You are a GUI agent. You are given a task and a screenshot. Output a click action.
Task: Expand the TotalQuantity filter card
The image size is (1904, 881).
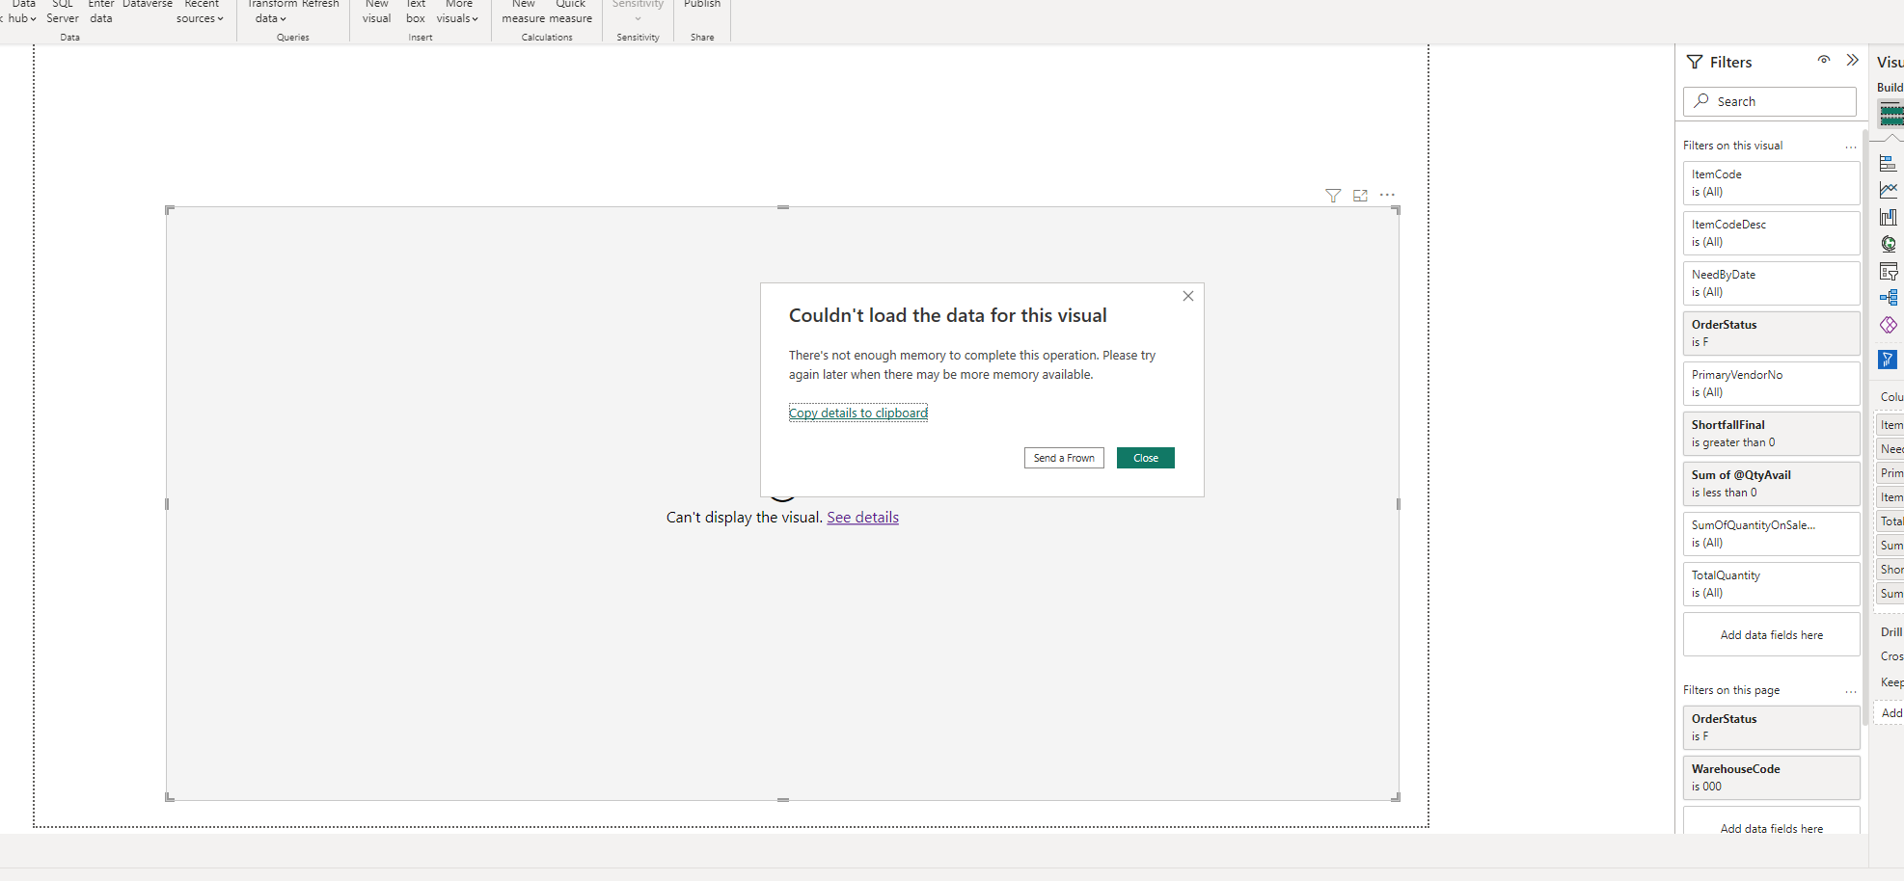point(1771,584)
